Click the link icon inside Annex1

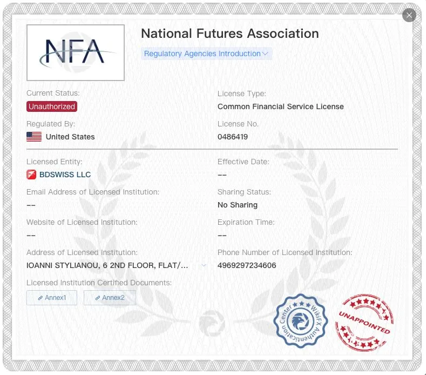[x=40, y=298]
